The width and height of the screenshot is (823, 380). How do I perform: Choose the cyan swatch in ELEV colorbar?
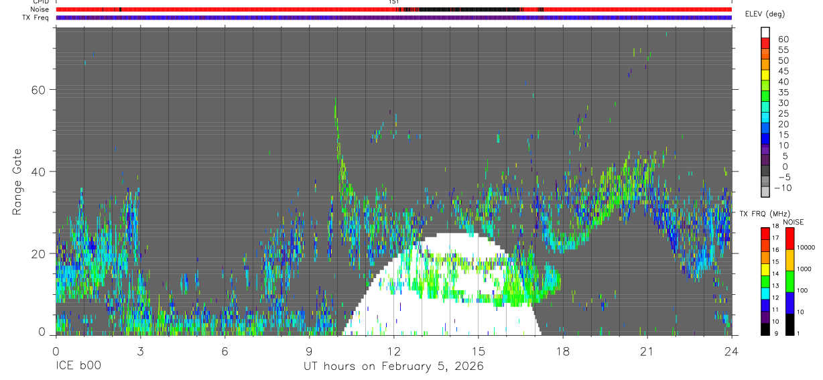(766, 116)
